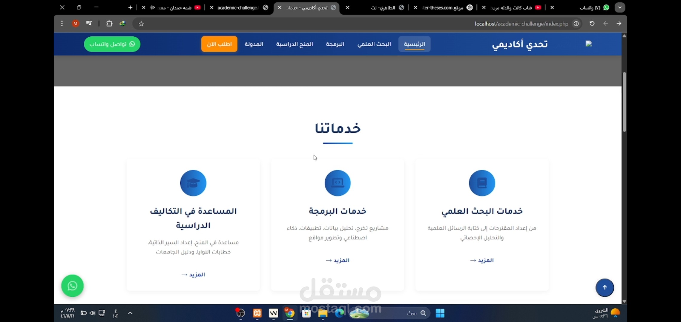Image resolution: width=681 pixels, height=322 pixels.
Task: Open the Chrome profile M avatar
Action: [x=76, y=23]
